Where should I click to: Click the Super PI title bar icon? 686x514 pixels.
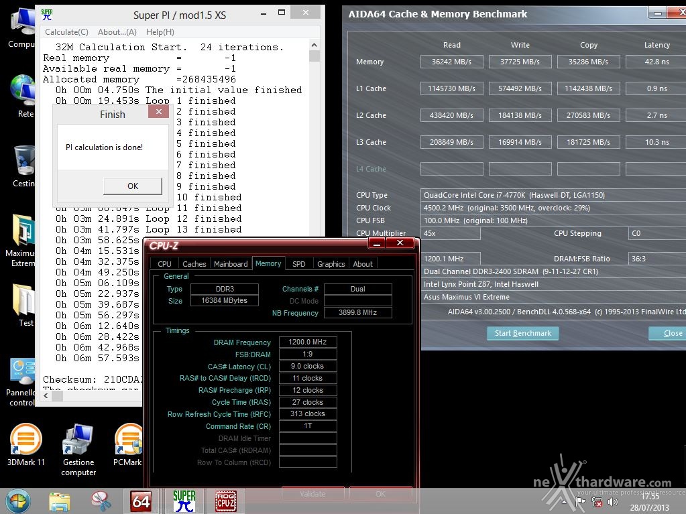coord(47,15)
